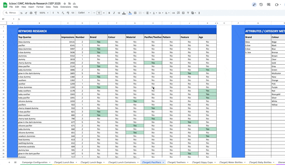Toggle italic text formatting
Image resolution: width=285 pixels, height=165 pixels.
(x=114, y=13)
